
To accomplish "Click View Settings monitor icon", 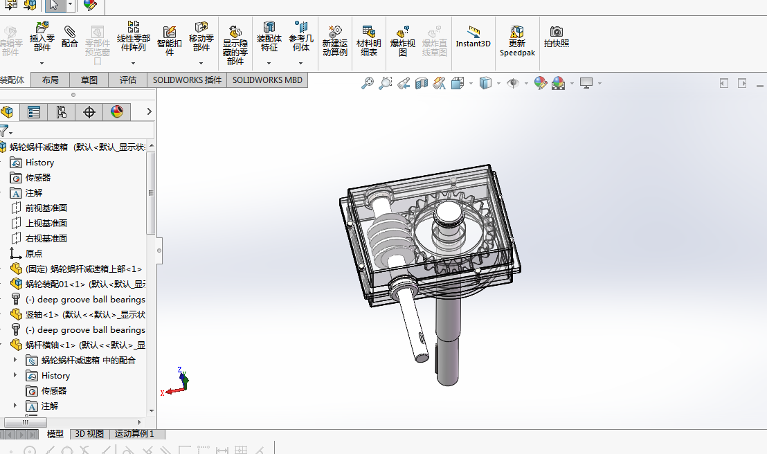I will [x=586, y=83].
